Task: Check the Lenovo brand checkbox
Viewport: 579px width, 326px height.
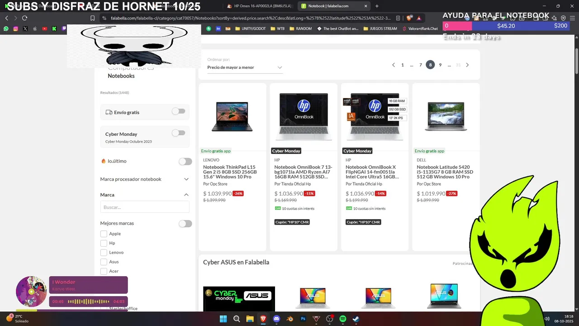Action: pyautogui.click(x=104, y=252)
